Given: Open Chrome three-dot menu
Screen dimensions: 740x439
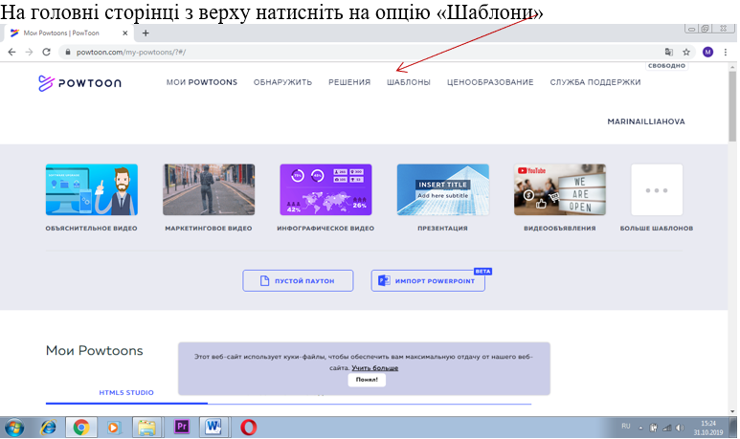Looking at the screenshot, I should tap(726, 52).
